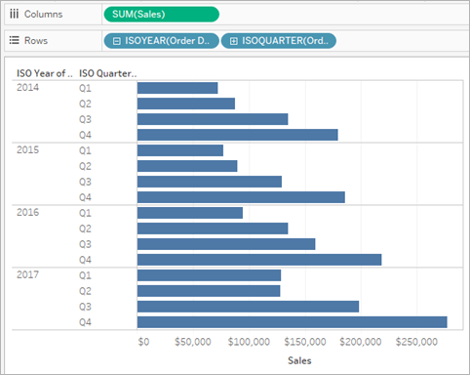Viewport: 470px width, 375px height.
Task: Click the ISO Quarter header label
Action: [x=107, y=73]
